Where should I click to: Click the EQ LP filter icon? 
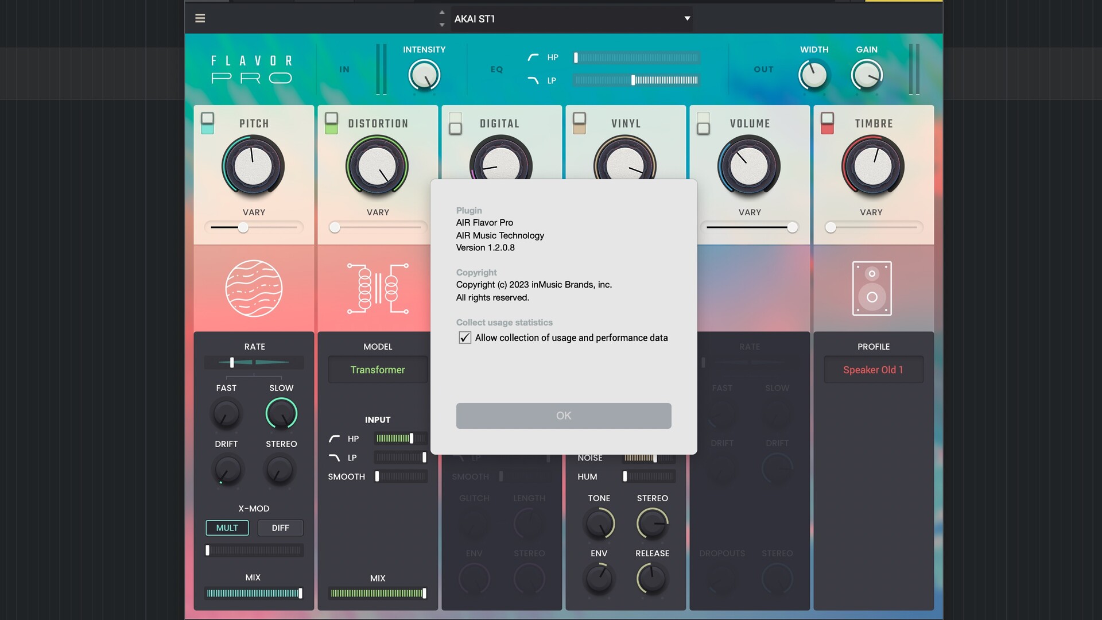(533, 80)
